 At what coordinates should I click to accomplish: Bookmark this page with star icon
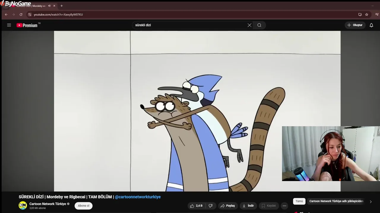367,14
